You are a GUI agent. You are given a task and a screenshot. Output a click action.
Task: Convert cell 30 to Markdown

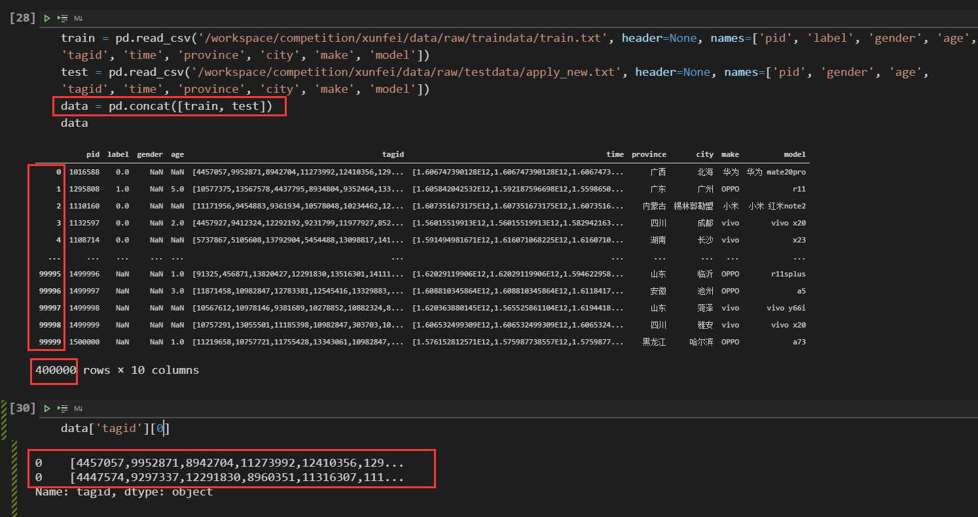(x=79, y=409)
